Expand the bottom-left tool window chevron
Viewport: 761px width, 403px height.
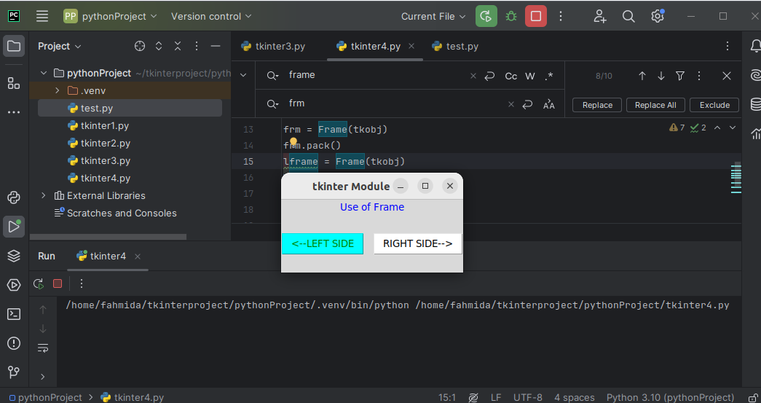[43, 376]
